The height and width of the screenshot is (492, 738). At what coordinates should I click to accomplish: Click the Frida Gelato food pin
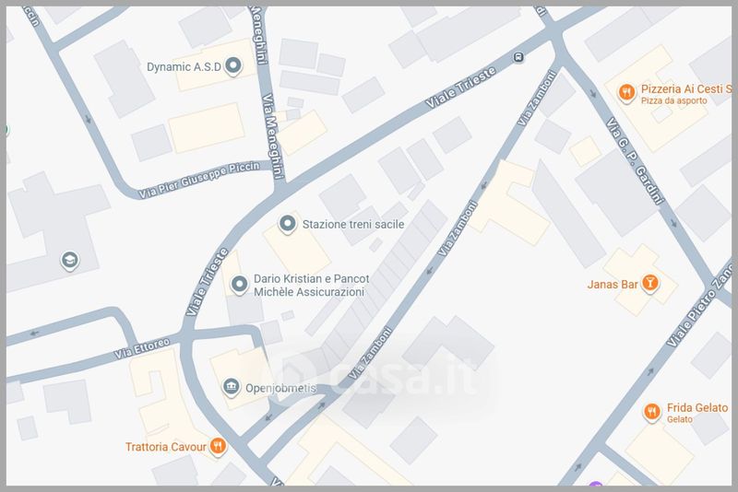tap(651, 412)
